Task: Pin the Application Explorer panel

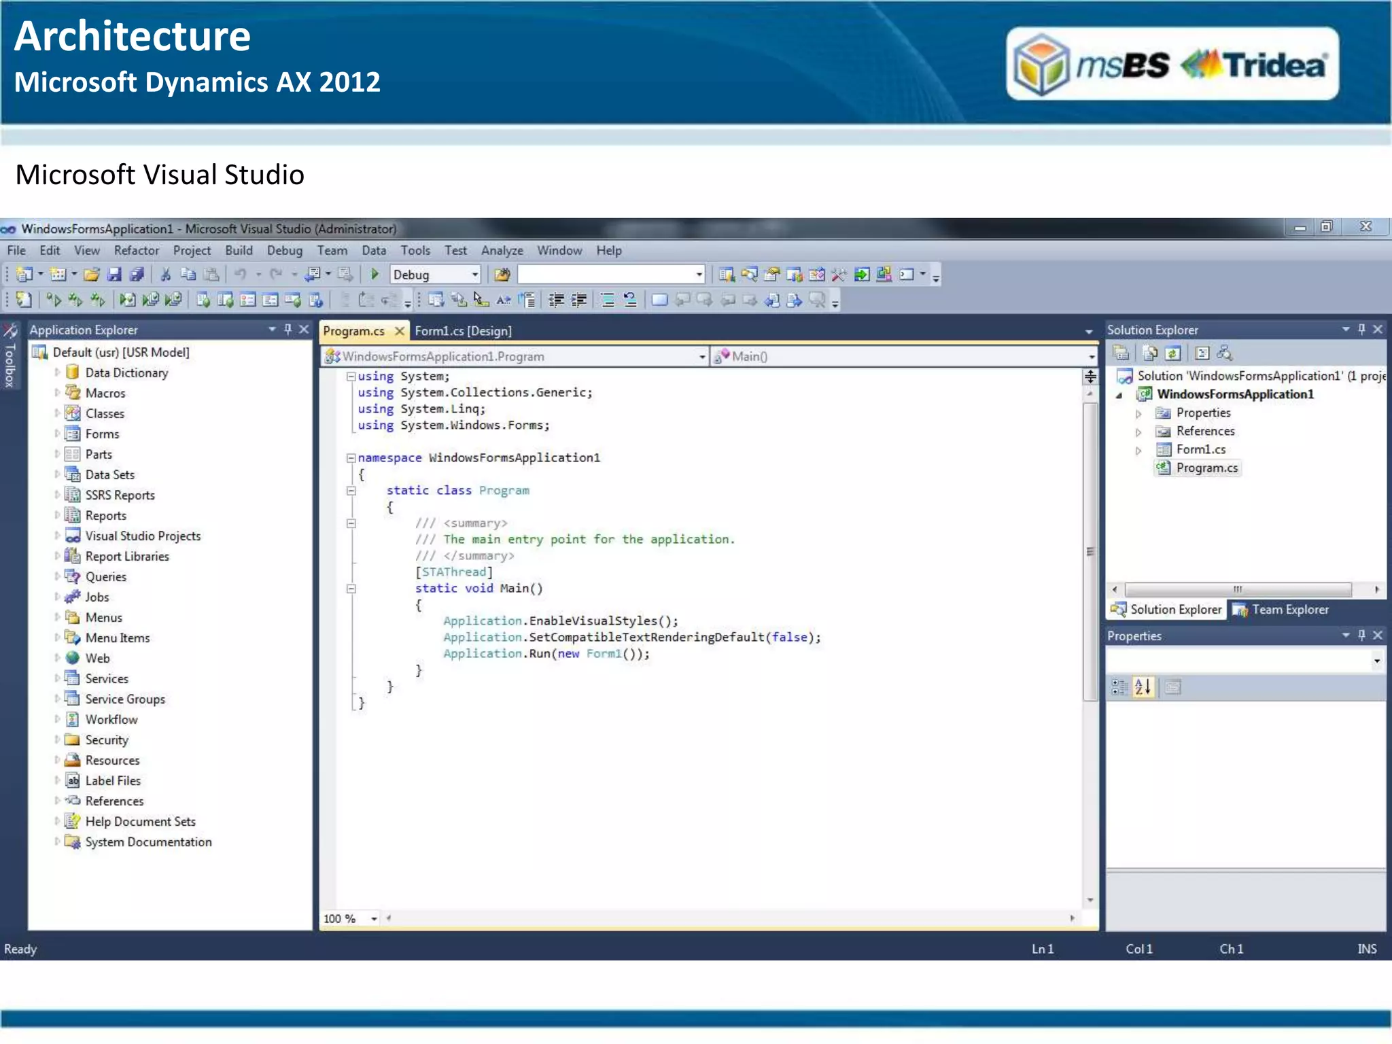Action: tap(288, 330)
